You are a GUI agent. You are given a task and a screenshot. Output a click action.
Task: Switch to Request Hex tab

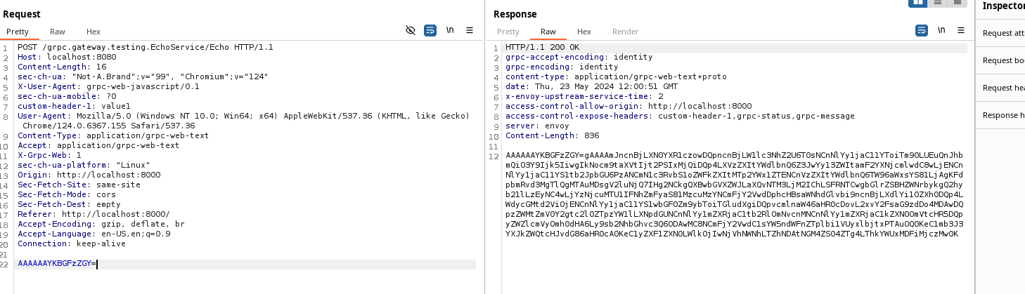click(94, 32)
